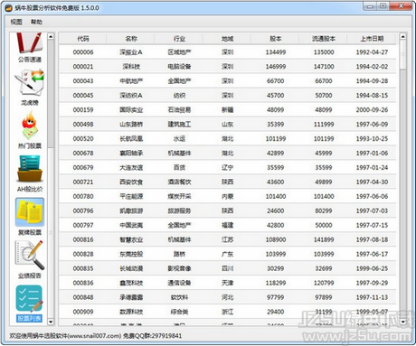
Task: Select stock code 000021
Action: point(83,67)
